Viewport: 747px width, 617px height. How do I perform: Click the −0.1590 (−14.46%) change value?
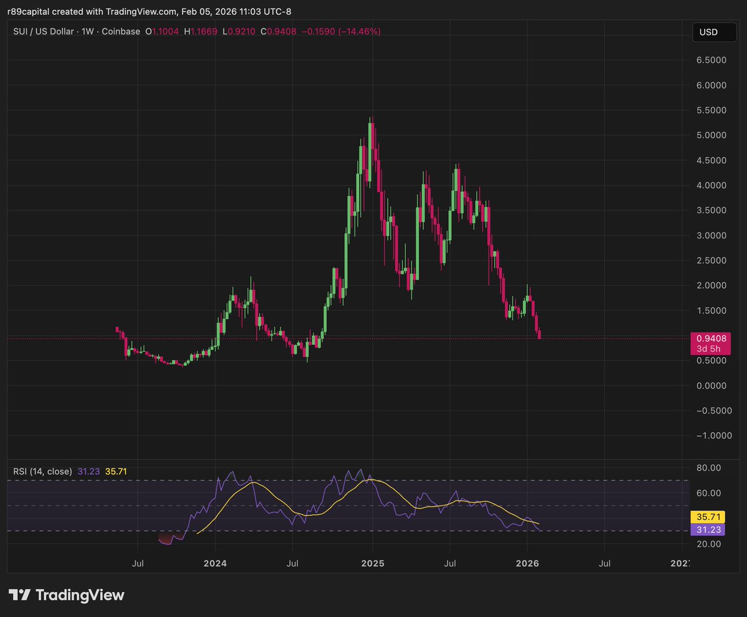[341, 31]
